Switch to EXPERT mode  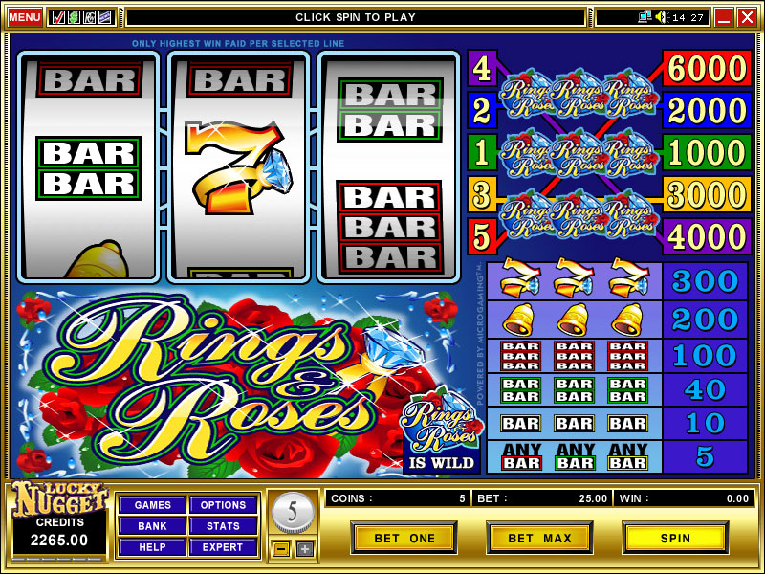[x=223, y=547]
